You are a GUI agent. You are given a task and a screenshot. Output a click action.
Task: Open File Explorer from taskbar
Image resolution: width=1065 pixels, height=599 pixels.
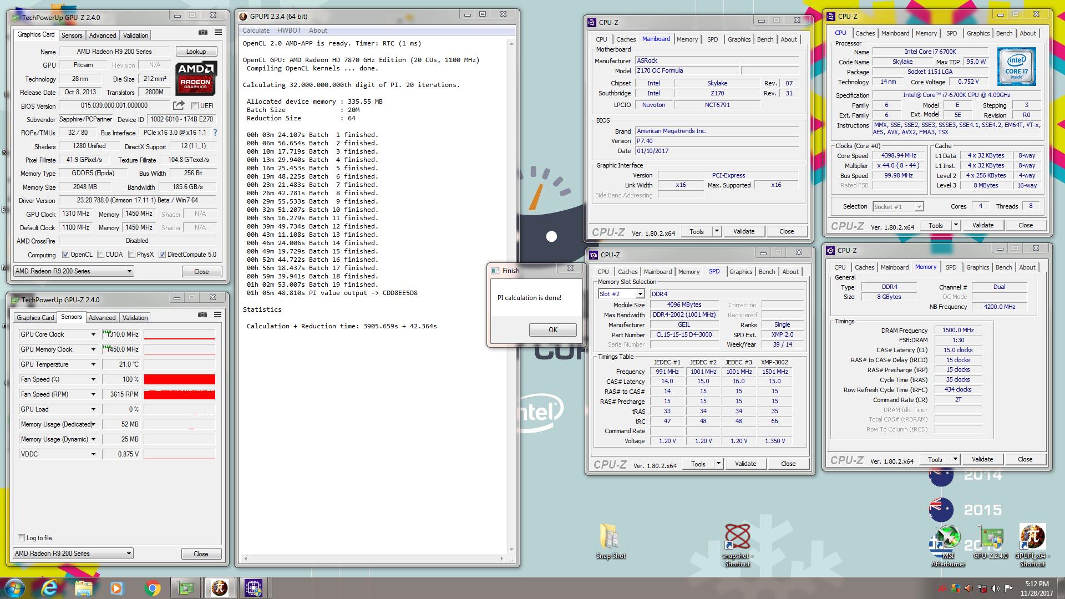click(83, 588)
